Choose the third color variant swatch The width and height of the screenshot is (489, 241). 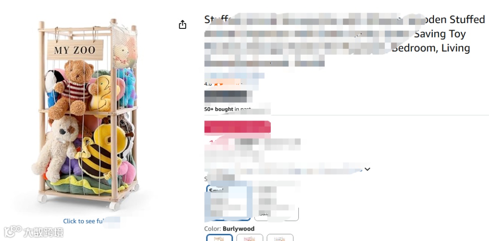(x=280, y=238)
